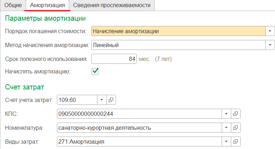
Task: Open the linked Счет учета затрат 109.60 record
Action: pyautogui.click(x=111, y=100)
